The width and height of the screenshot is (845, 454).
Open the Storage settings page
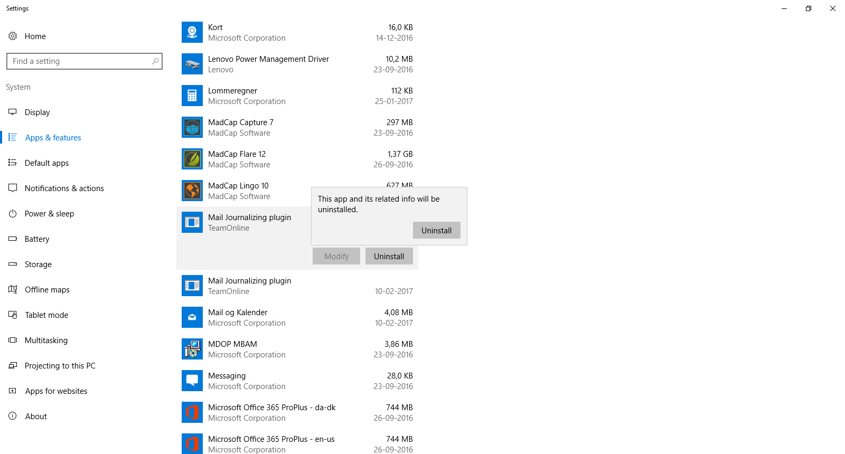(x=84, y=264)
